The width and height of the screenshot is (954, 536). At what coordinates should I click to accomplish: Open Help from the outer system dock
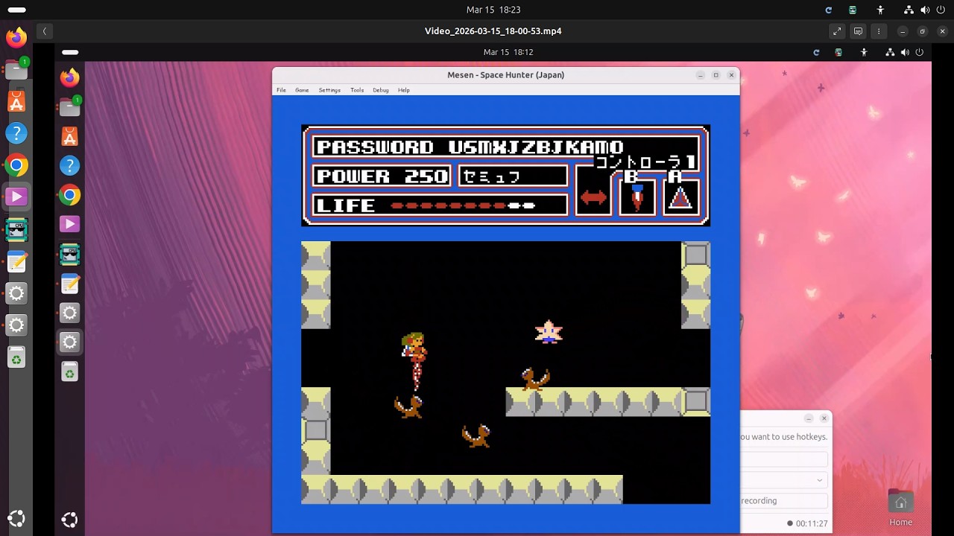[x=16, y=133]
